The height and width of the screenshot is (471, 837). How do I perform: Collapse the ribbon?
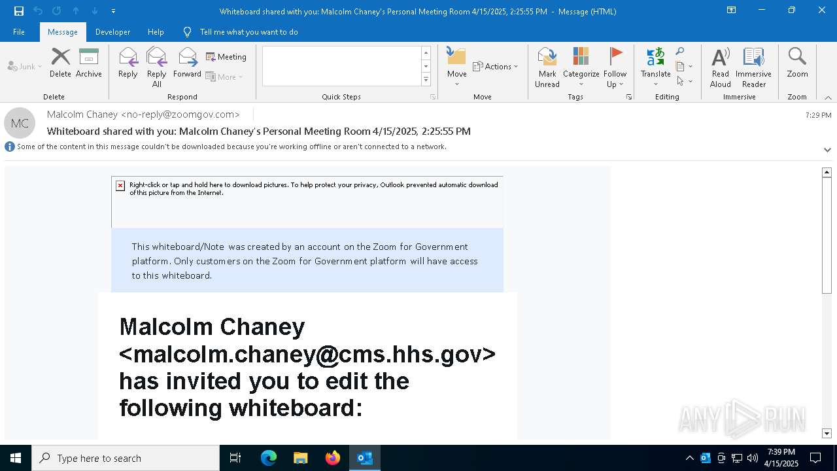[x=828, y=97]
